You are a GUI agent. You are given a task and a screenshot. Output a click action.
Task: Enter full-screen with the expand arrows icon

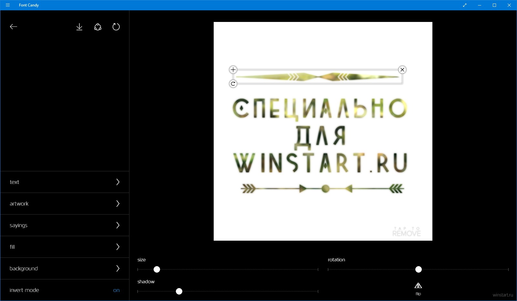[465, 5]
